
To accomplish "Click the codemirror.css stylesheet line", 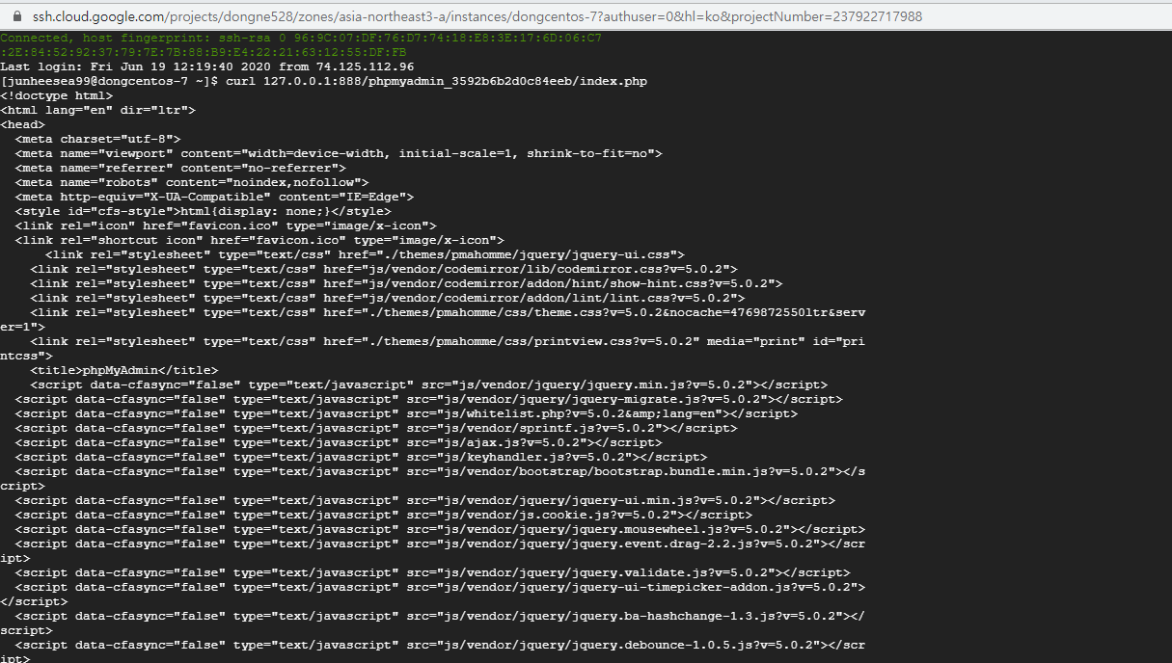I will [x=384, y=269].
